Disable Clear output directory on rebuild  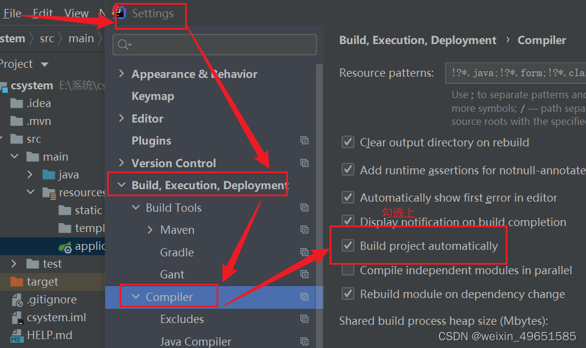pyautogui.click(x=348, y=142)
